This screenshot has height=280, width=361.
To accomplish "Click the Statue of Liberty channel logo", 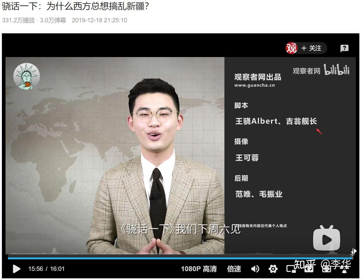I will point(26,76).
